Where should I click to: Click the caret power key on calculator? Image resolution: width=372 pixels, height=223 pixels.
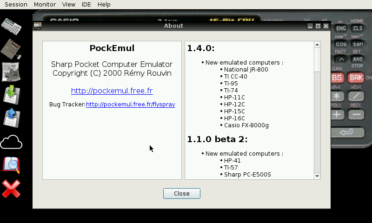click(341, 59)
